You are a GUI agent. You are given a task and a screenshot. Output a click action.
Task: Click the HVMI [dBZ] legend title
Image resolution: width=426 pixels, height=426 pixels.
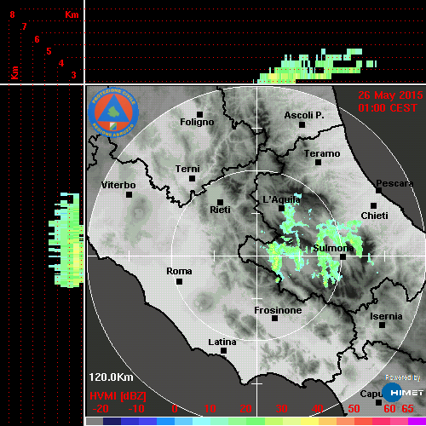coord(118,396)
